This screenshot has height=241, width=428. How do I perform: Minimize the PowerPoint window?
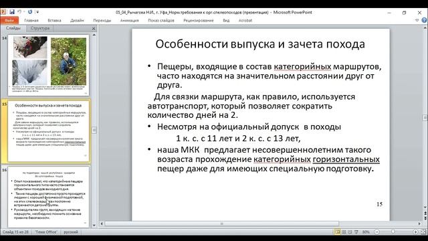coord(389,13)
